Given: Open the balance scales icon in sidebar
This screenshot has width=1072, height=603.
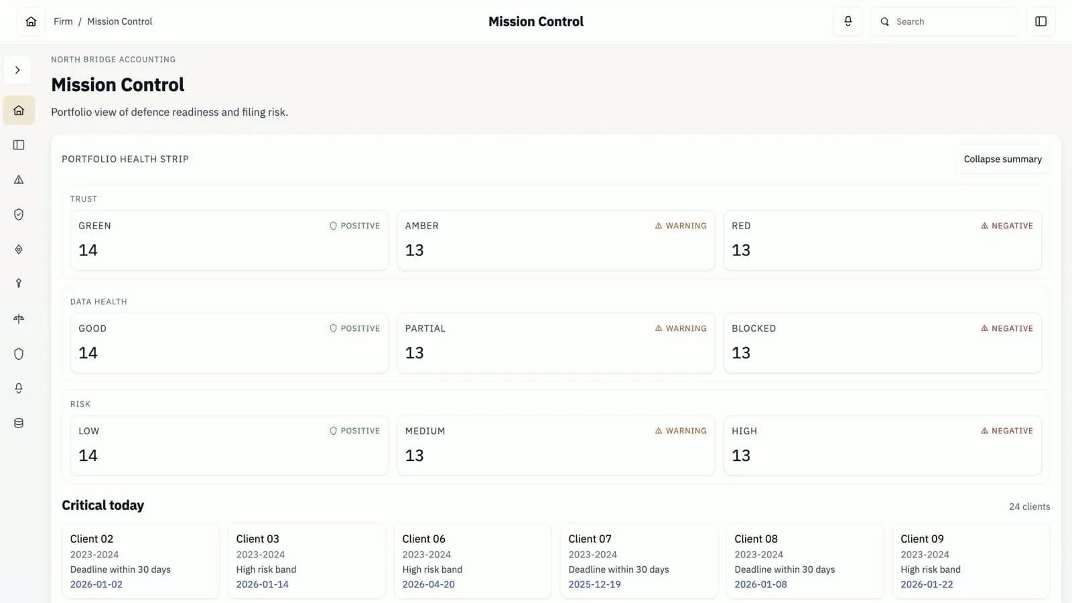Looking at the screenshot, I should tap(19, 319).
